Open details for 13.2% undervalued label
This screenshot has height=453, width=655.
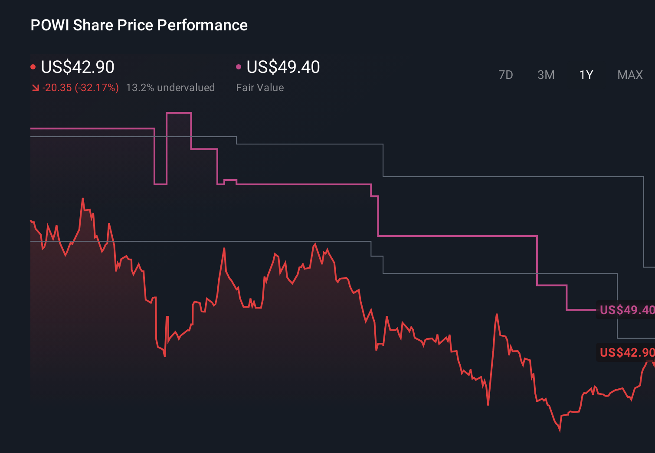[x=170, y=87]
